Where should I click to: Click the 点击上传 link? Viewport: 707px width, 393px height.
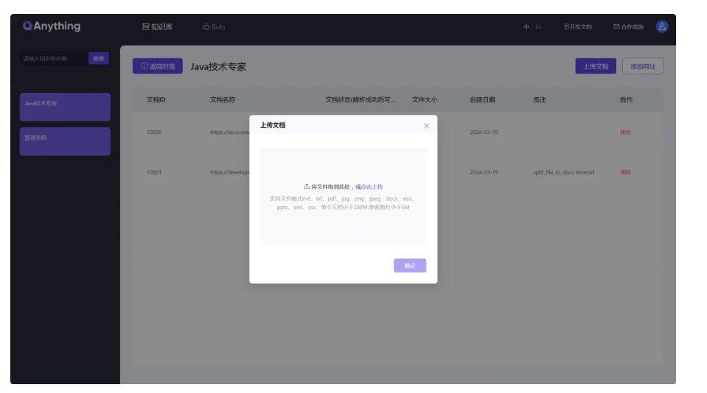[372, 187]
